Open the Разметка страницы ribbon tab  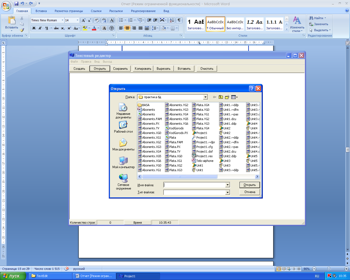69,11
